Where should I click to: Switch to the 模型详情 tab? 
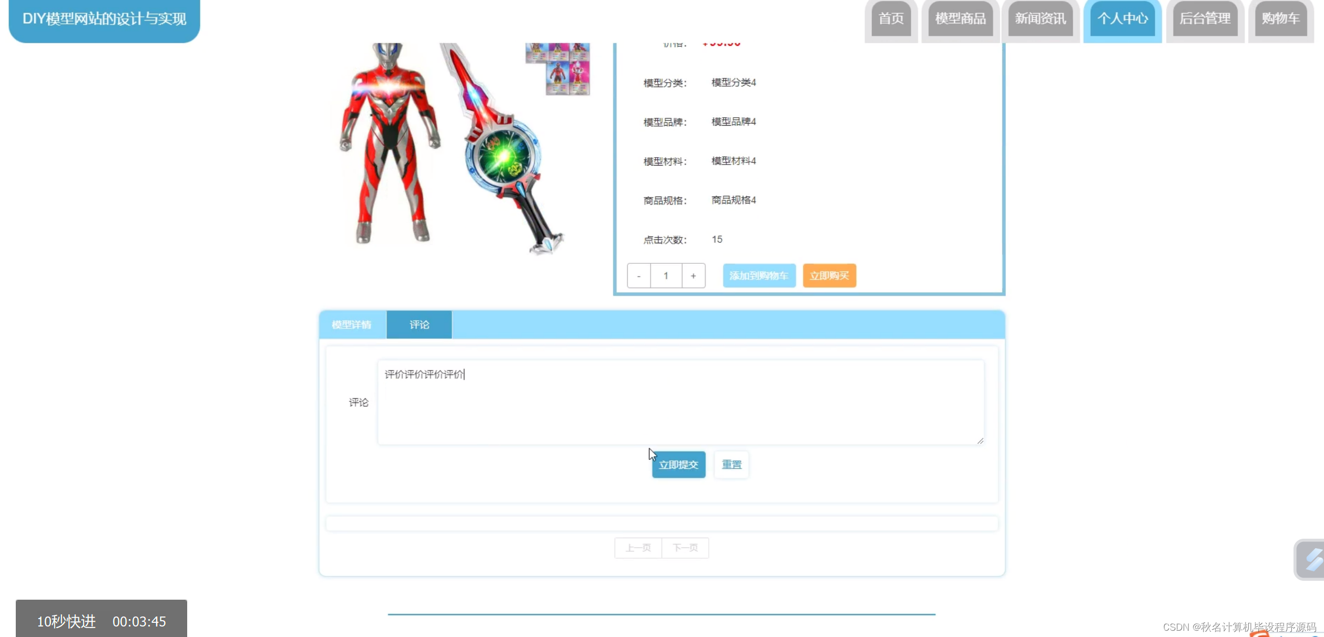(x=352, y=325)
